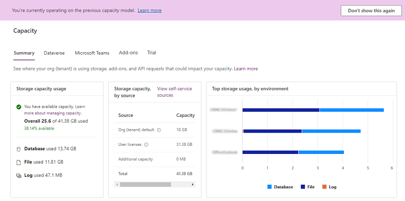Viewport: 405px width, 201px height.
Task: Open Learn more link in pink banner
Action: (x=149, y=11)
